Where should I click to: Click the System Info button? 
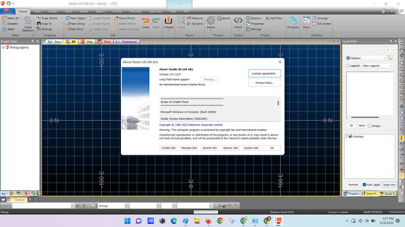(251, 148)
